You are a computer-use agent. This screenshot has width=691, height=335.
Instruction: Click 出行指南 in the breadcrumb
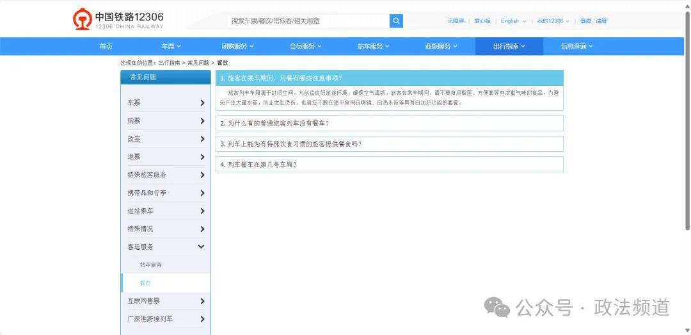click(x=169, y=63)
